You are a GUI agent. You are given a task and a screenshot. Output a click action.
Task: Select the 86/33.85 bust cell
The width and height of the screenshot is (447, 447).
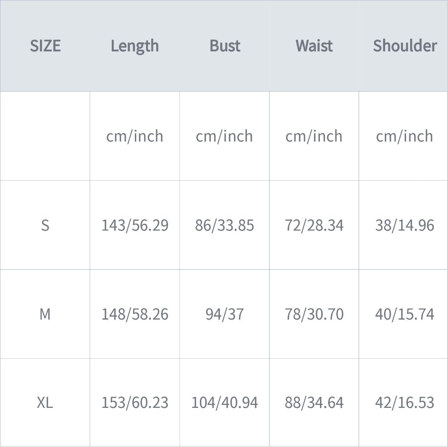pyautogui.click(x=225, y=225)
